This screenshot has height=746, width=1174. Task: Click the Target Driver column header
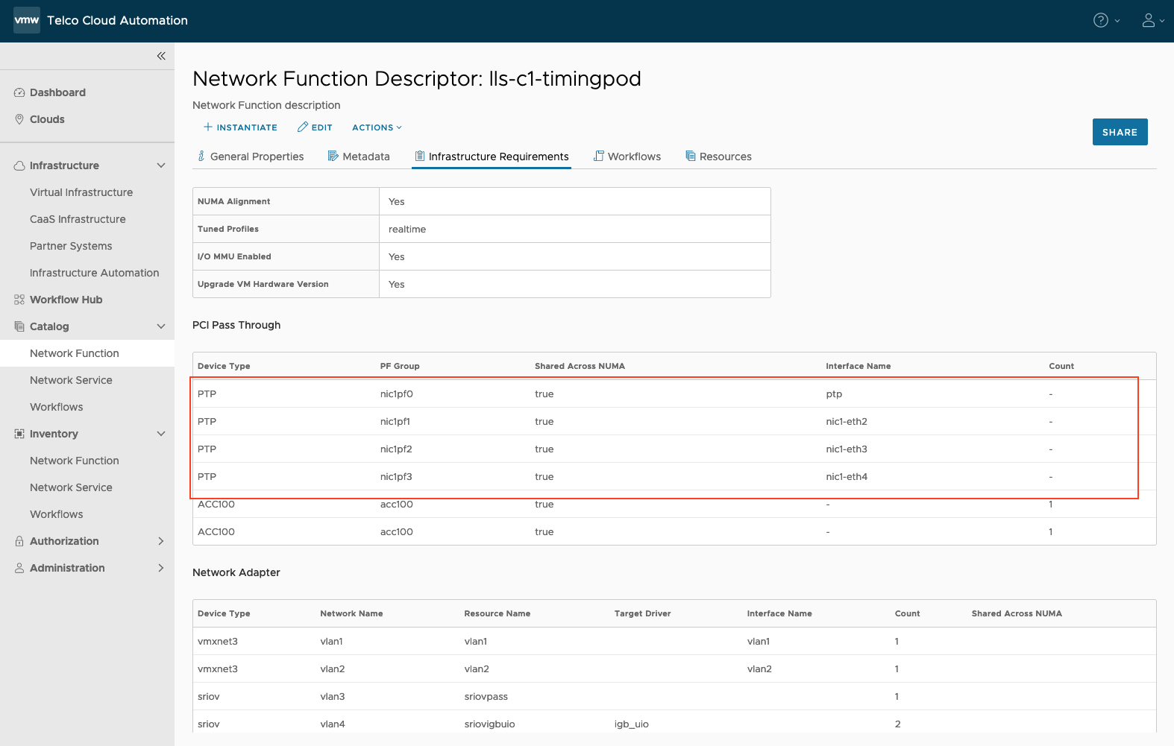tap(642, 613)
